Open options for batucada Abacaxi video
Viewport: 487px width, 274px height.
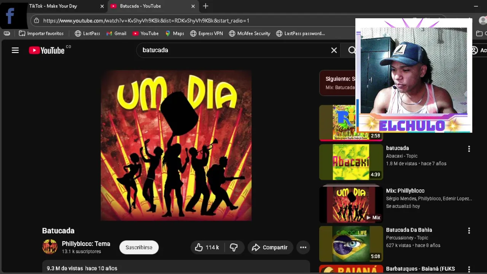pyautogui.click(x=469, y=149)
